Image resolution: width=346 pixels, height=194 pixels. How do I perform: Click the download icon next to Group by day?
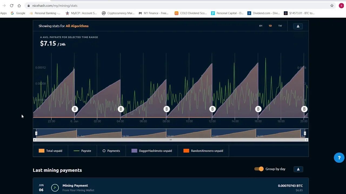(298, 169)
